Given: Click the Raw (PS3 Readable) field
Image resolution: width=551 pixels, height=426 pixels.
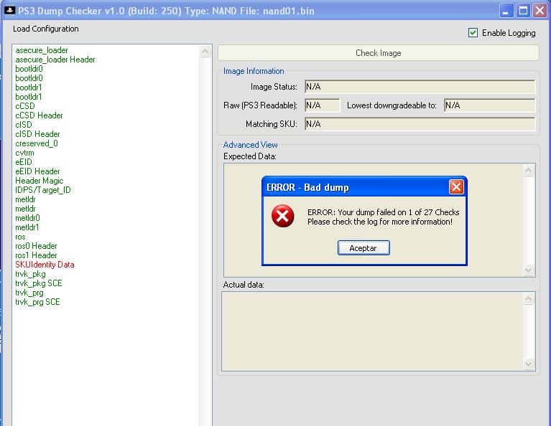Looking at the screenshot, I should coord(323,105).
